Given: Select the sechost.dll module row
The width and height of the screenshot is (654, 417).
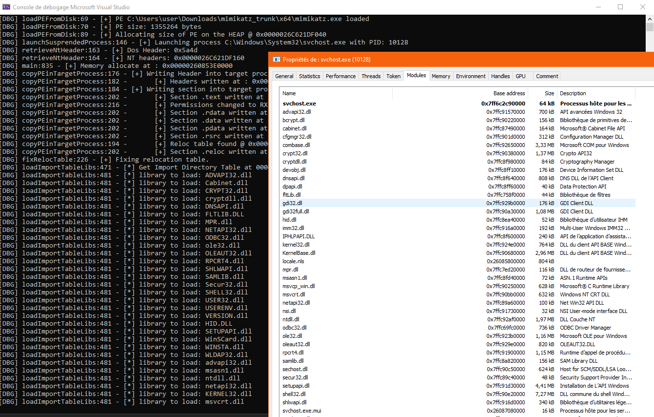Looking at the screenshot, I should [x=457, y=369].
